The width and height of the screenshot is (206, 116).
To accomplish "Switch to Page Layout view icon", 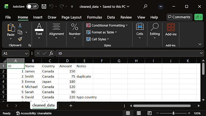I will [139, 113].
